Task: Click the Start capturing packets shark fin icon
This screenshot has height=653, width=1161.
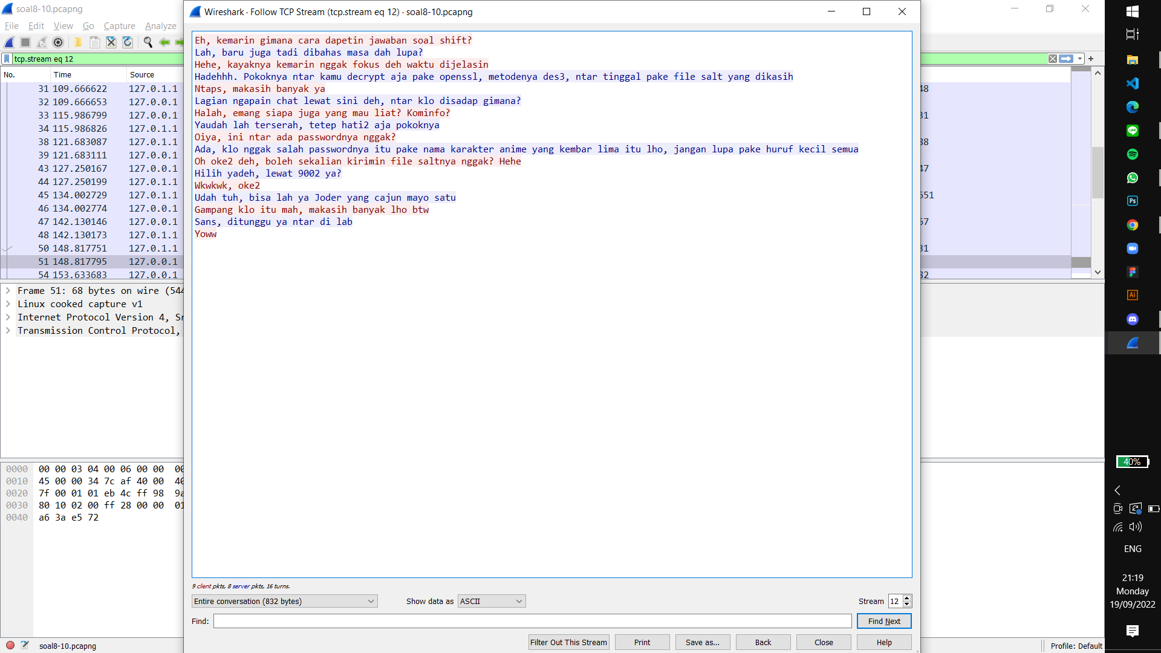Action: pyautogui.click(x=9, y=42)
